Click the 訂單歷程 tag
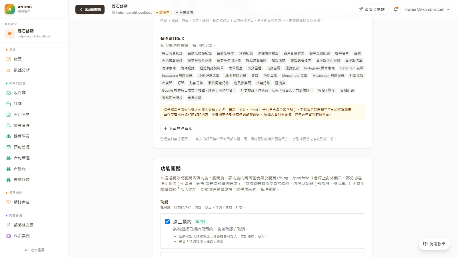457x257 pixels. (x=356, y=76)
